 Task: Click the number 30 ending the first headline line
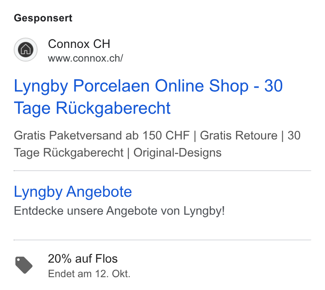tap(274, 86)
